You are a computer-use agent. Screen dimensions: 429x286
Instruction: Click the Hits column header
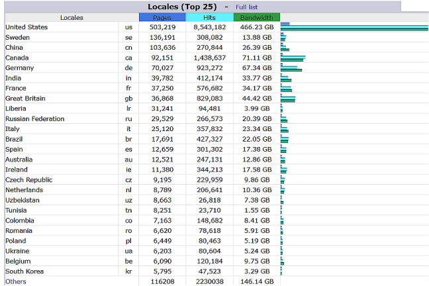pyautogui.click(x=209, y=17)
